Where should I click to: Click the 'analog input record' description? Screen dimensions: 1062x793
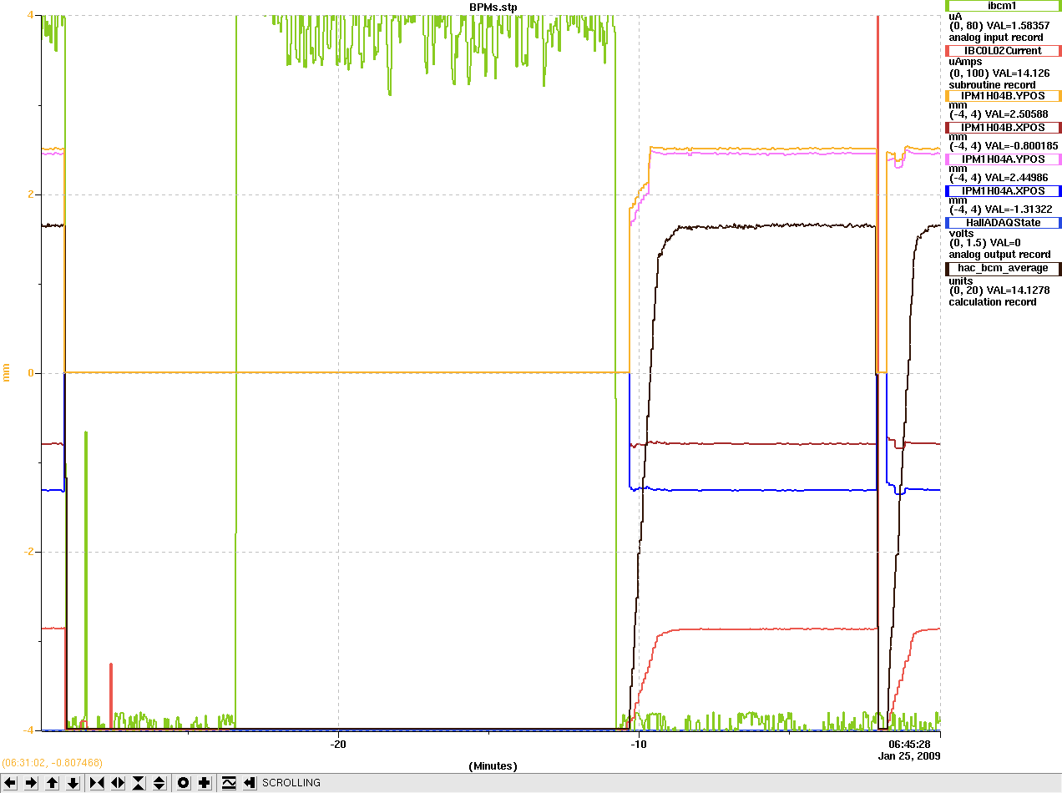996,38
